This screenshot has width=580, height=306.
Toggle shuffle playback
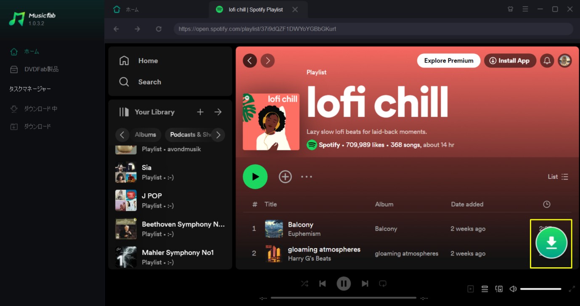tap(305, 284)
